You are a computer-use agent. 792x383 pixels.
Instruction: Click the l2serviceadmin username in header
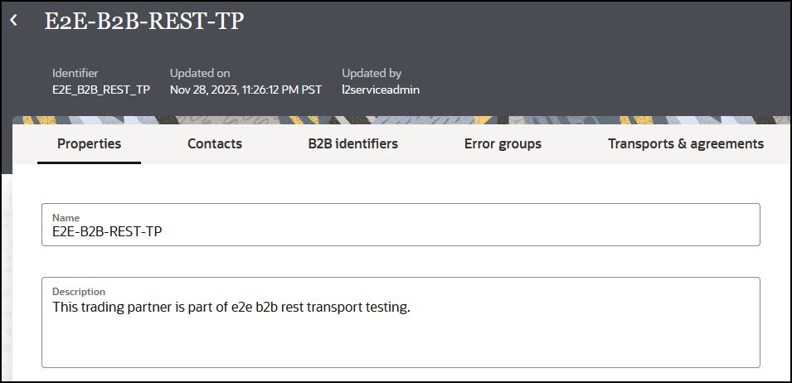381,90
